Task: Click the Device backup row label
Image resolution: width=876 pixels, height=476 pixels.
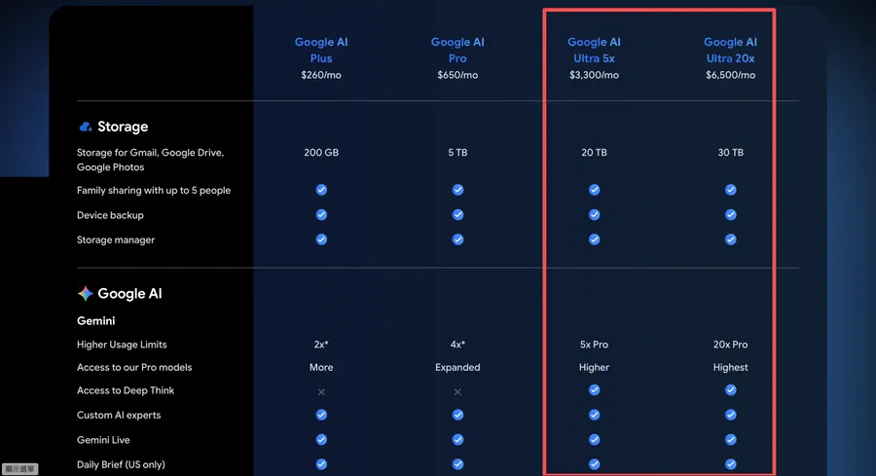Action: pos(110,215)
